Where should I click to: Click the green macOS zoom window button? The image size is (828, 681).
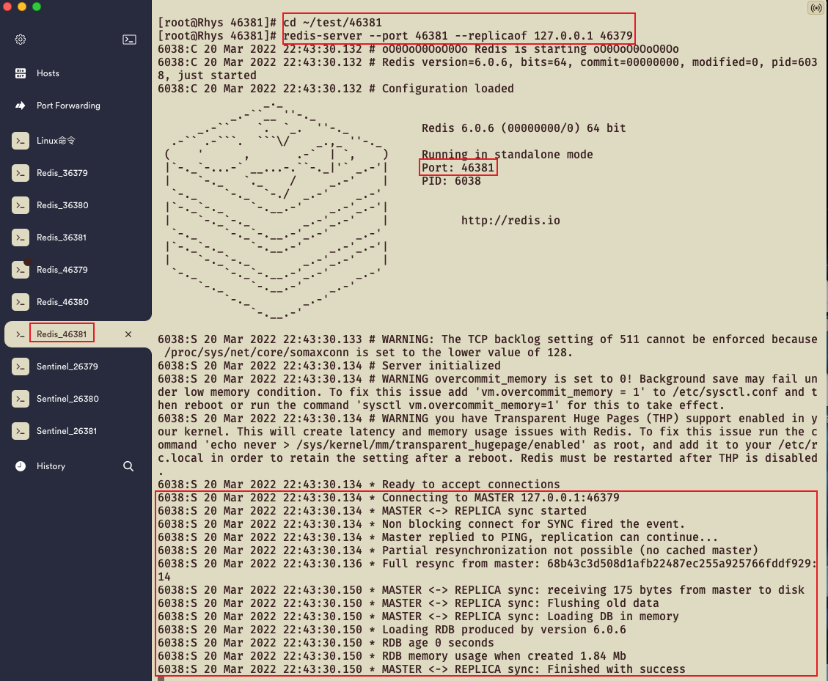point(37,7)
